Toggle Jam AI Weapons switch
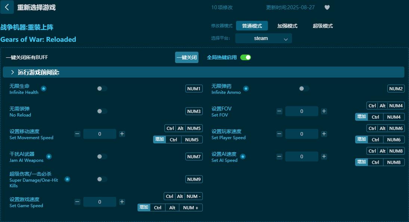The height and width of the screenshot is (222, 409). [102, 157]
